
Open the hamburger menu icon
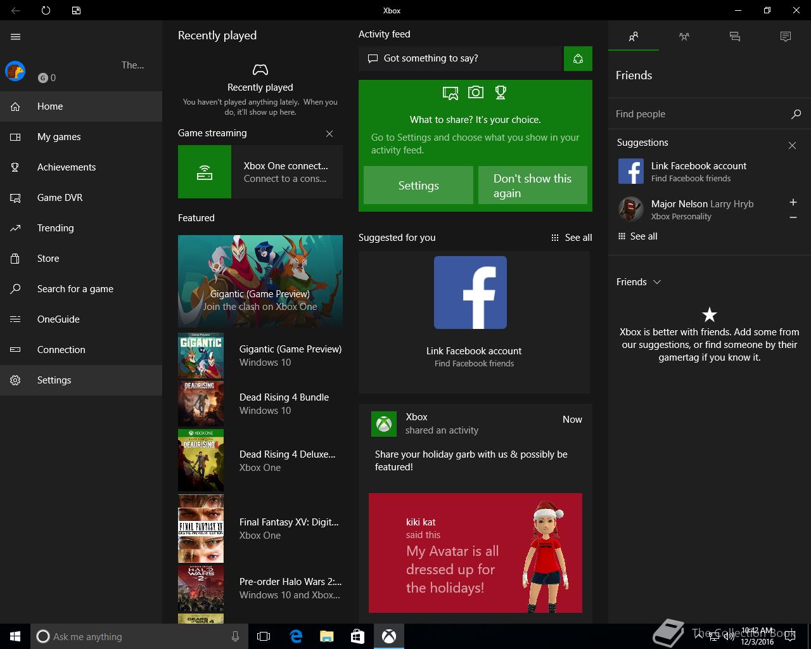(x=16, y=37)
